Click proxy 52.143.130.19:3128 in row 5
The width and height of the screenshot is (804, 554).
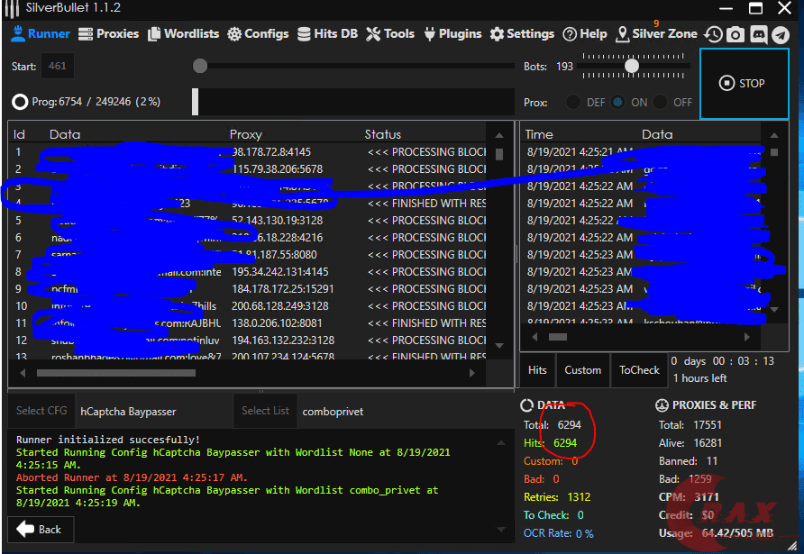[278, 221]
